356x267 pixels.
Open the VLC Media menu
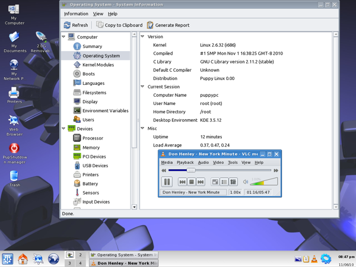pyautogui.click(x=167, y=163)
